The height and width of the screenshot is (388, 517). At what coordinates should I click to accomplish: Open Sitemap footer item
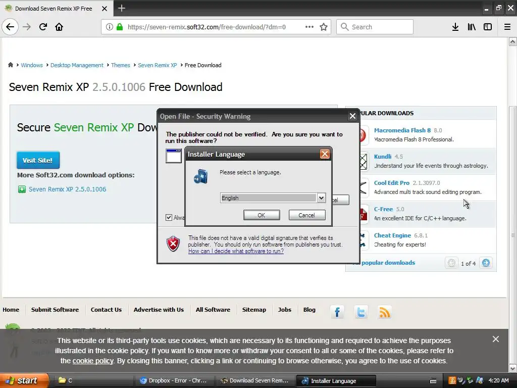click(x=254, y=310)
